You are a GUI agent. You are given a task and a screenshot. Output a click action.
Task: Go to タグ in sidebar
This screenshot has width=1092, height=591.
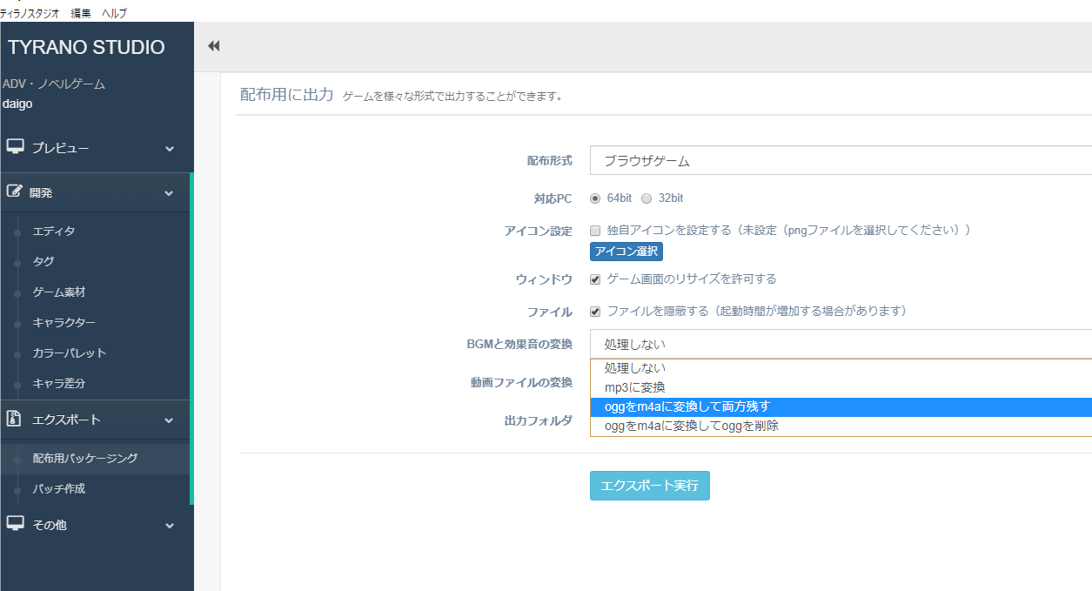[x=44, y=261]
